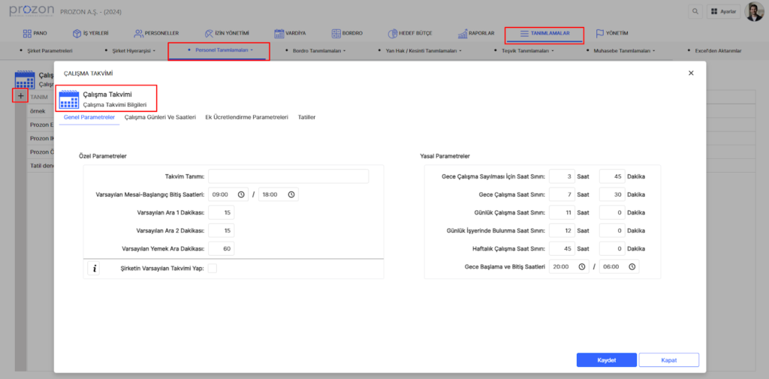Screen dimensions: 769x379
Task: Switch to Çalışma Günleri Ve Saatleri tab
Action: pos(160,118)
